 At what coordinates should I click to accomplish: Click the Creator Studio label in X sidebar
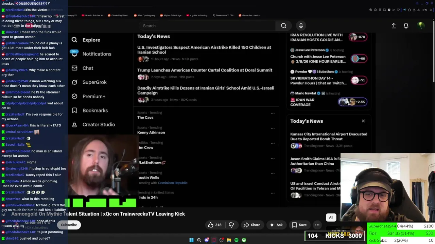pyautogui.click(x=99, y=124)
